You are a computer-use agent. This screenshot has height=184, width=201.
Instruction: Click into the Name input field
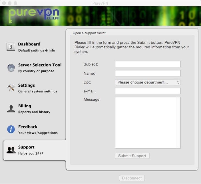[148, 73]
